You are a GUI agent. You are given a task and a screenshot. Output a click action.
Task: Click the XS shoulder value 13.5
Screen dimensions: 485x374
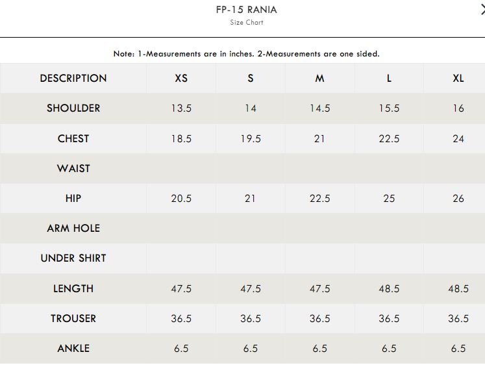[181, 108]
